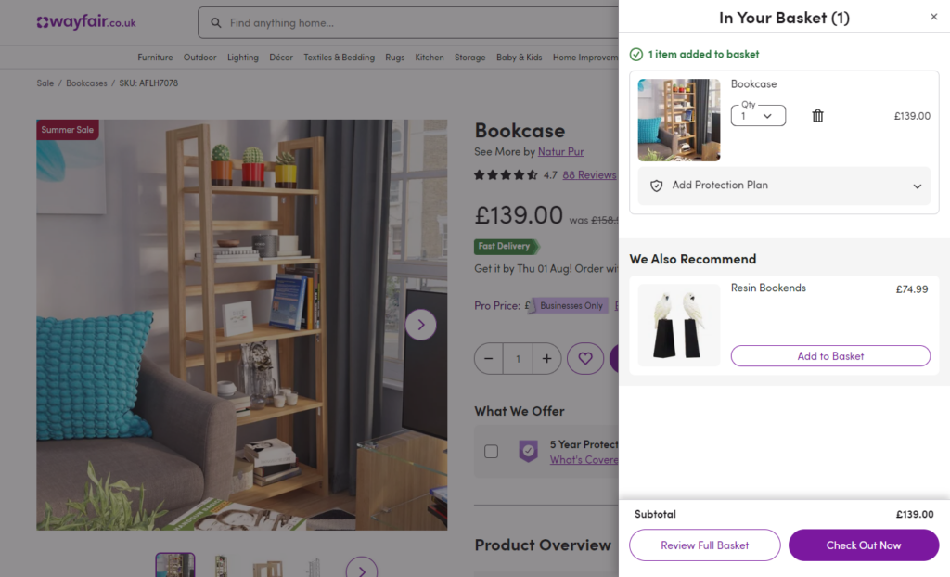Close the In Your Basket panel
The height and width of the screenshot is (577, 950).
pyautogui.click(x=933, y=17)
